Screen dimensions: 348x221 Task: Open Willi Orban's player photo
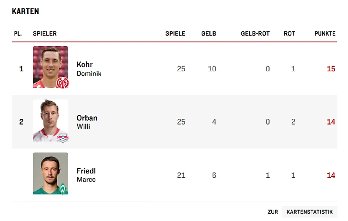tap(51, 120)
